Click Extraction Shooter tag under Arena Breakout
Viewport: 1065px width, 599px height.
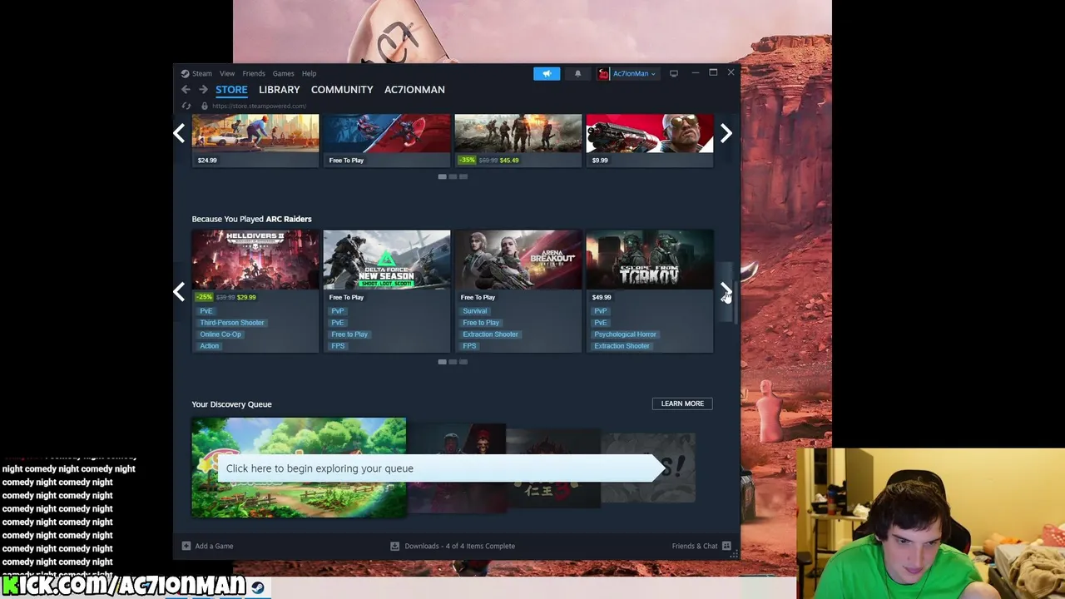point(490,334)
